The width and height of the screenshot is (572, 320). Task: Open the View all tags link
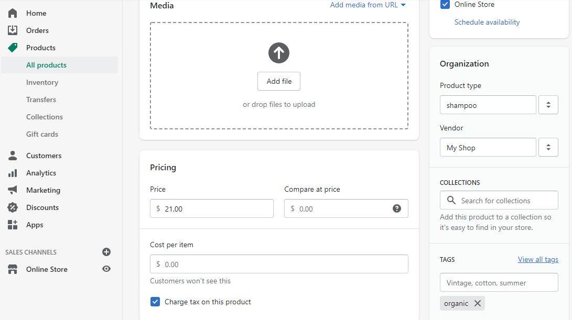click(x=538, y=259)
